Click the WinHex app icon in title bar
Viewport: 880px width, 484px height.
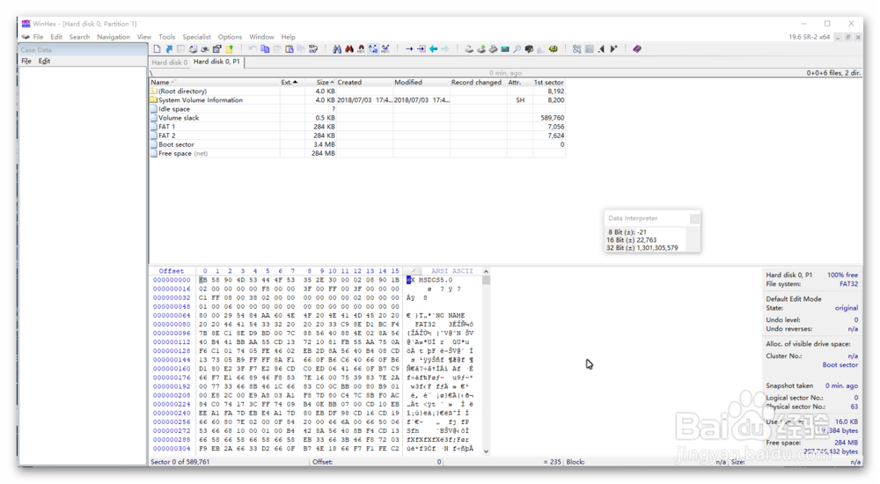point(26,24)
